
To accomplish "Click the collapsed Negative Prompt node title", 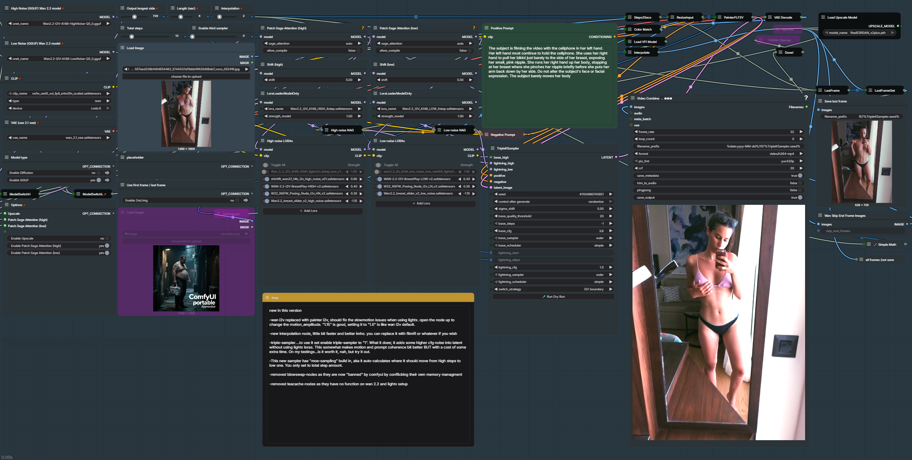I will point(502,135).
